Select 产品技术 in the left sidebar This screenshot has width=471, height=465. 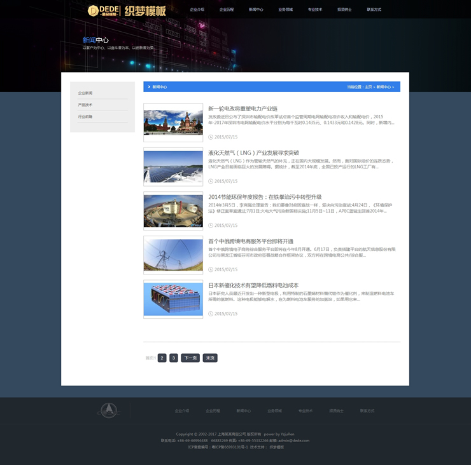(85, 105)
